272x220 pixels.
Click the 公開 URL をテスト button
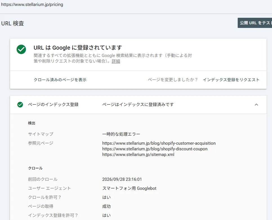(255, 23)
